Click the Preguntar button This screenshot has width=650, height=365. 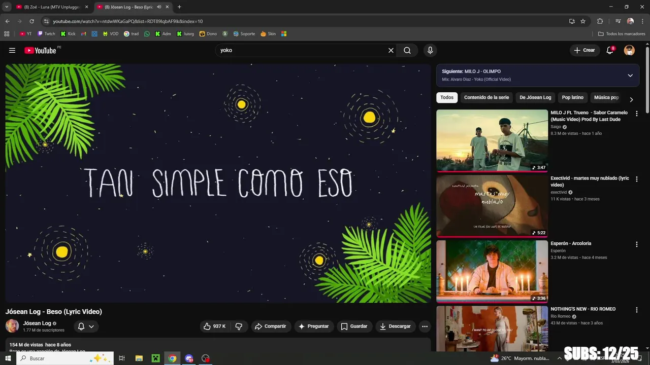(x=314, y=326)
